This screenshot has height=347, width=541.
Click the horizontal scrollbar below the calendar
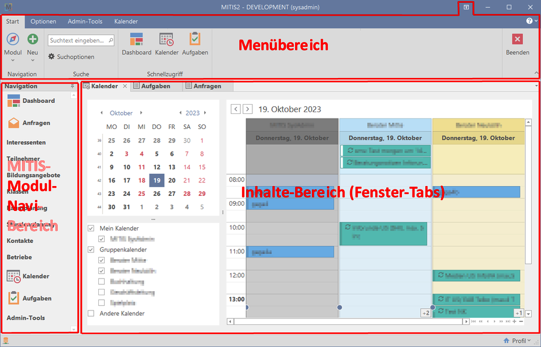349,321
